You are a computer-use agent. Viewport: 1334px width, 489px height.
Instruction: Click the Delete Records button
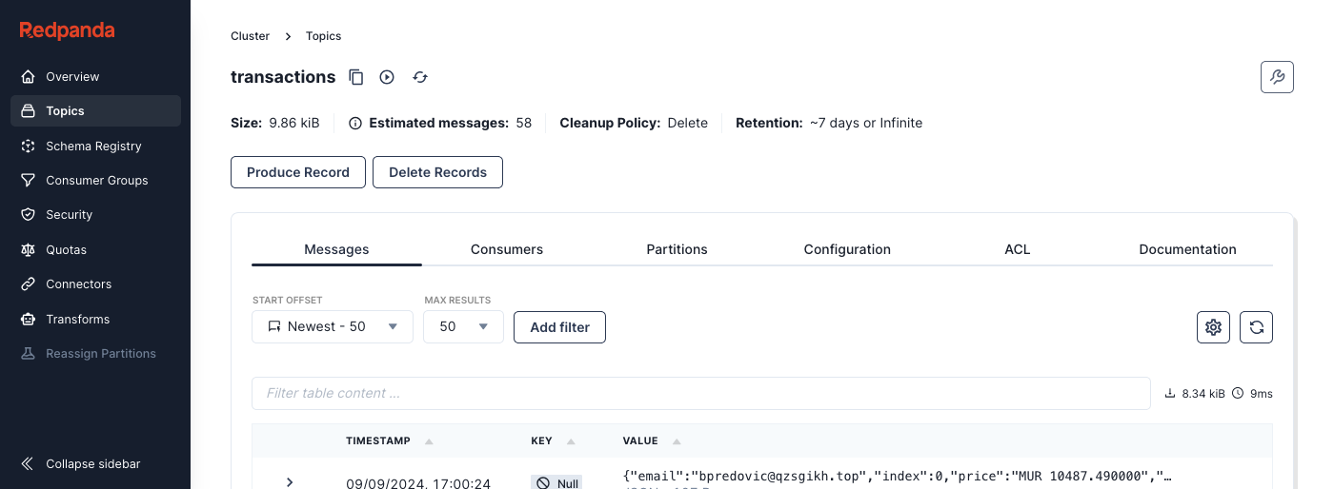pyautogui.click(x=437, y=172)
